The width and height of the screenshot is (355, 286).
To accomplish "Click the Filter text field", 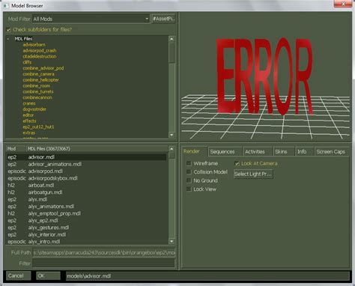I will point(103,264).
